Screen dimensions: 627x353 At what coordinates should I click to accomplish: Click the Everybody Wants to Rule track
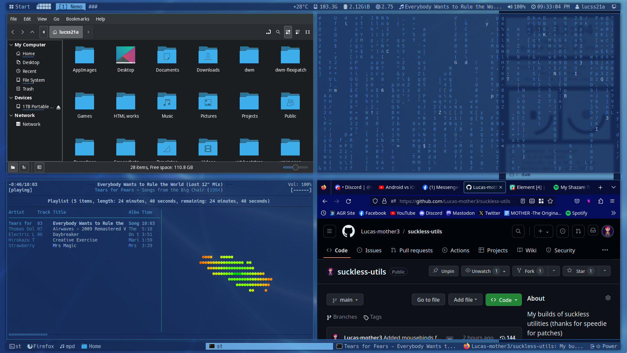[x=88, y=223]
